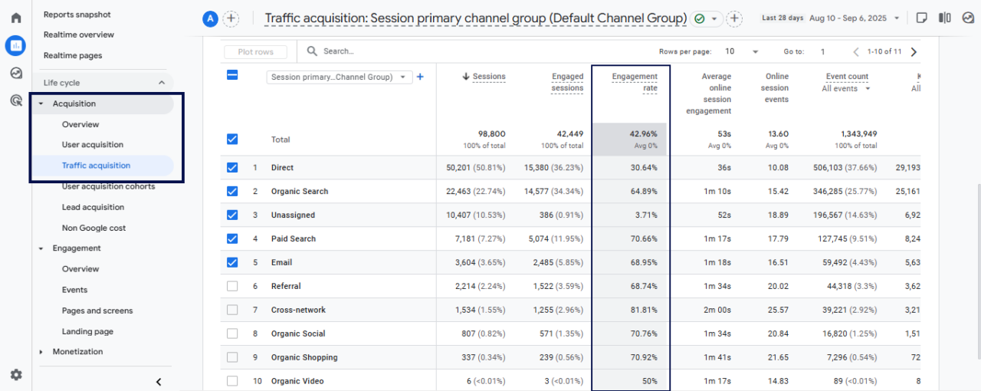The image size is (981, 391).
Task: Open Realtime overview in sidebar
Action: pyautogui.click(x=79, y=34)
